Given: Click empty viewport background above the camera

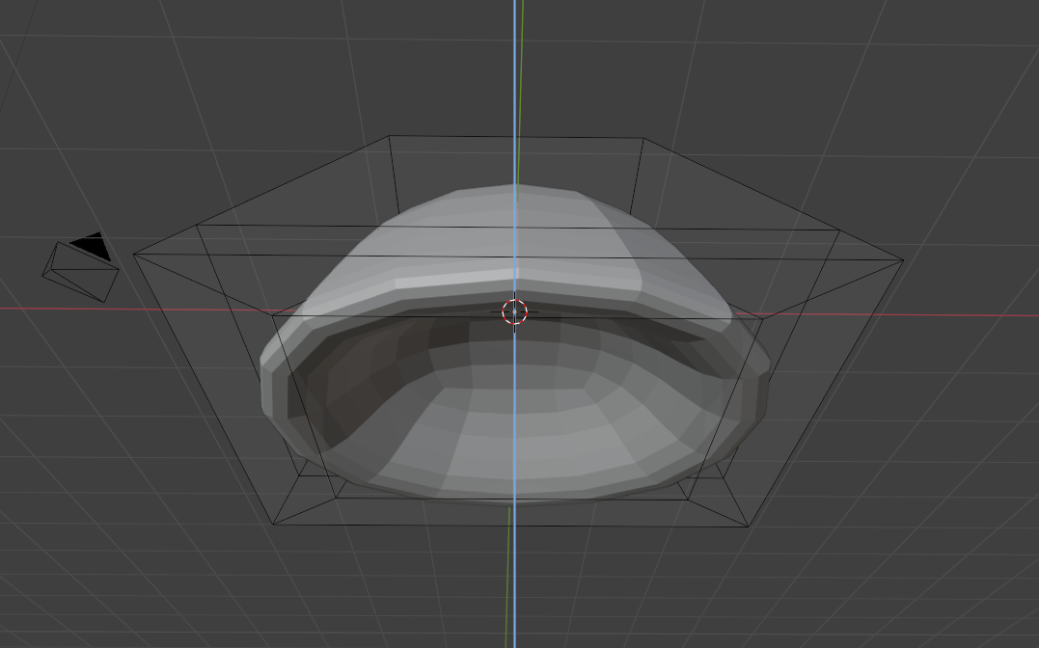Looking at the screenshot, I should click(x=87, y=145).
